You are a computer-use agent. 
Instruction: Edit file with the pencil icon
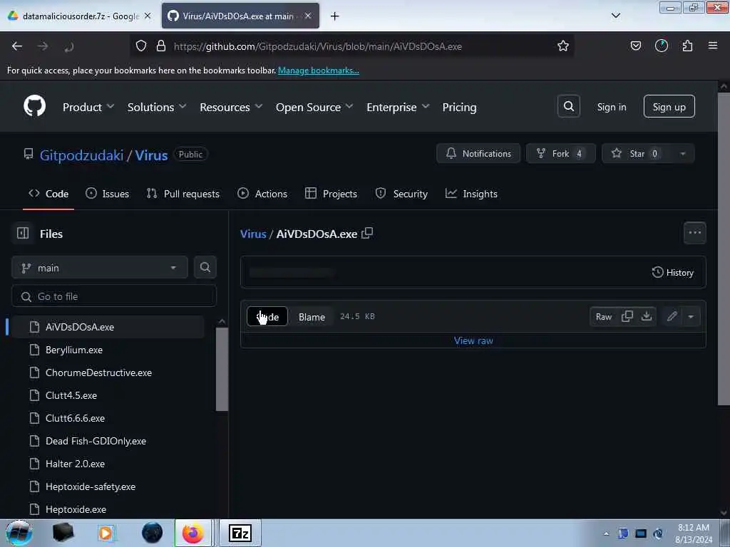672,317
